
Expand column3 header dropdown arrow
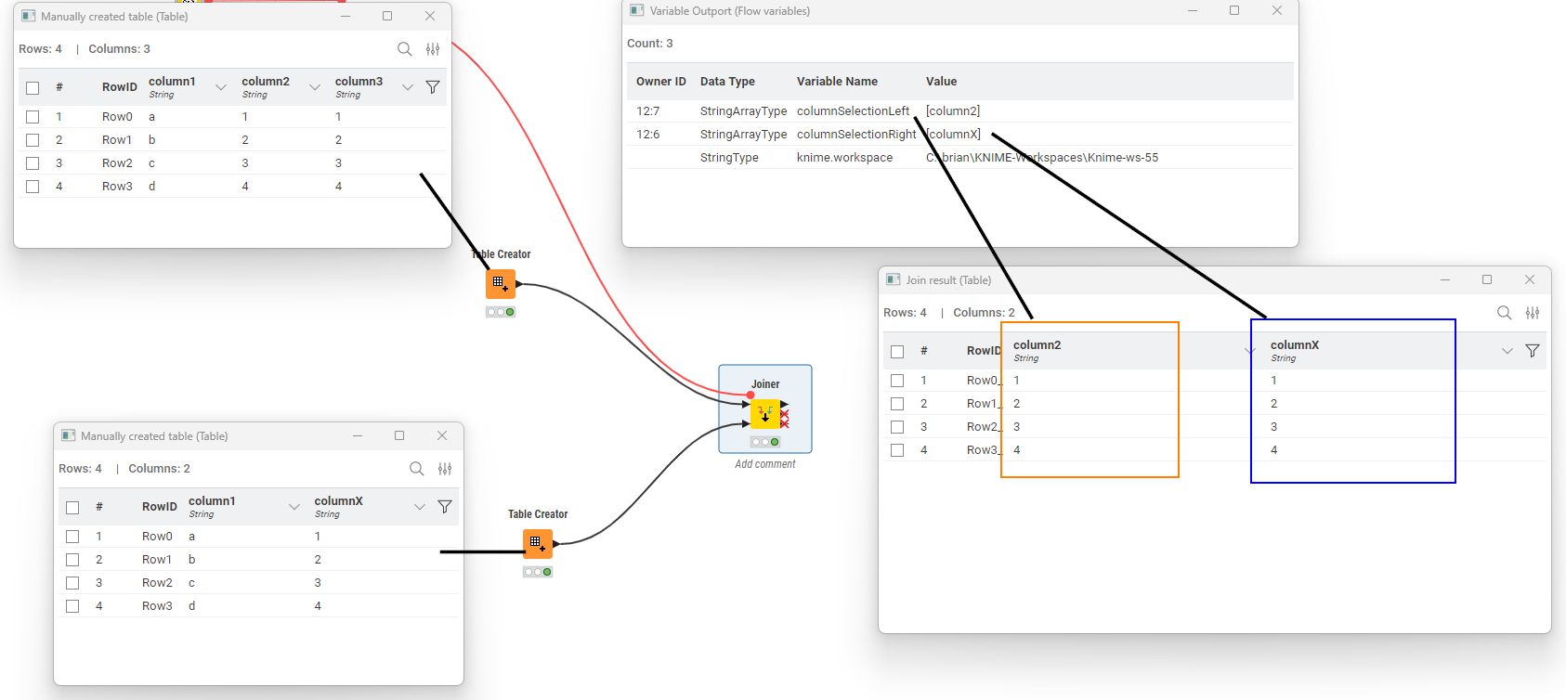pos(408,87)
